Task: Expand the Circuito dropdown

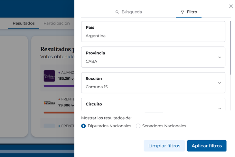Action: point(219,108)
